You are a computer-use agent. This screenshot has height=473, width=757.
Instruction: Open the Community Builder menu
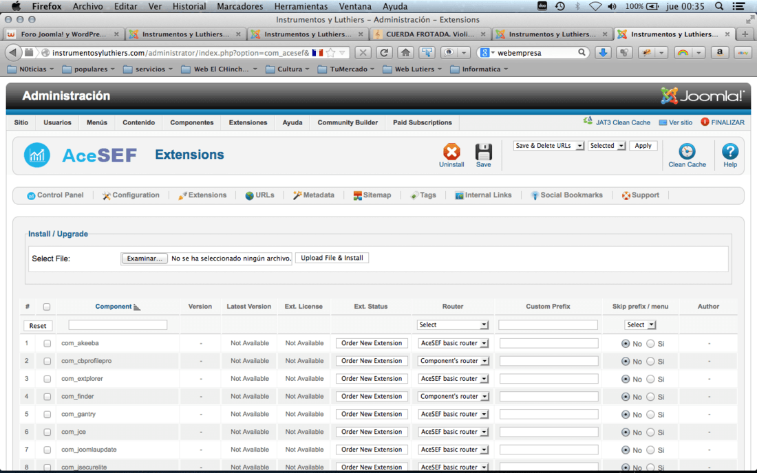[348, 122]
